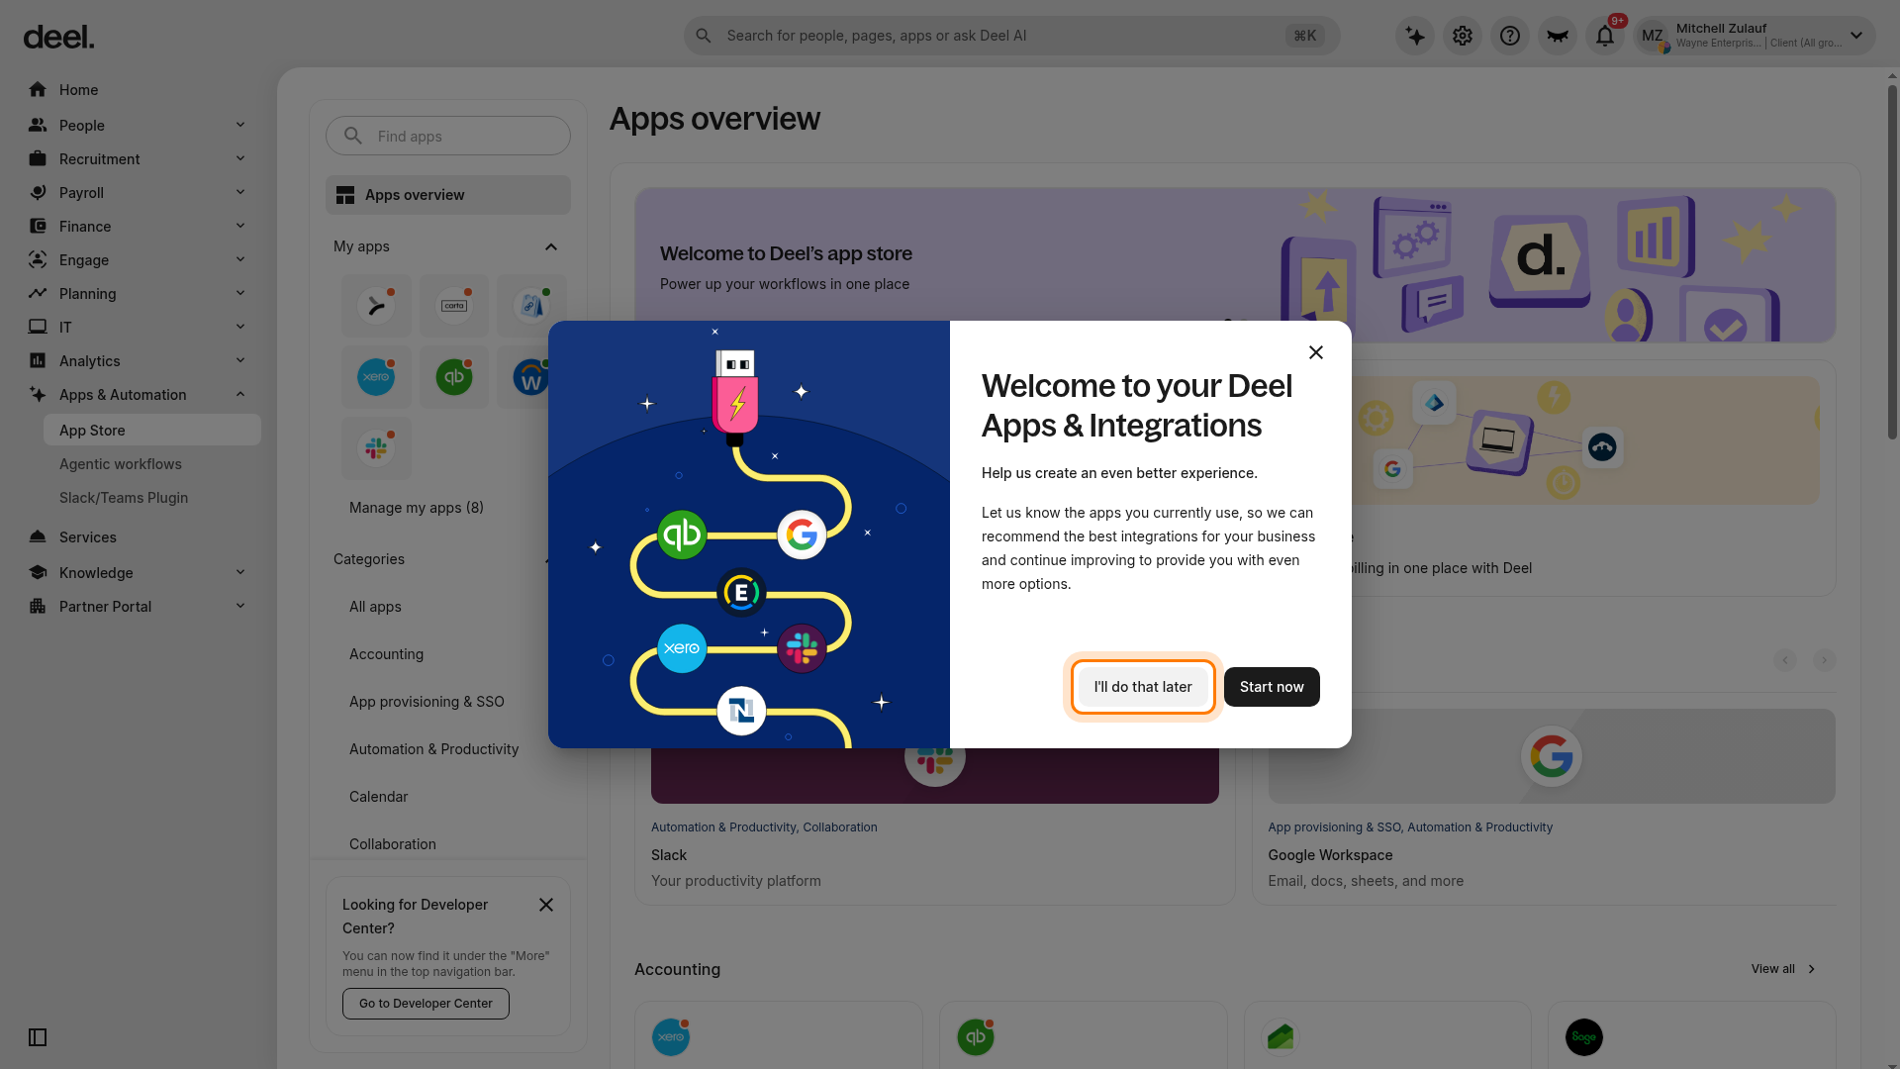Viewport: 1900px width, 1069px height.
Task: Click Go to Developer Center
Action: pyautogui.click(x=426, y=1004)
